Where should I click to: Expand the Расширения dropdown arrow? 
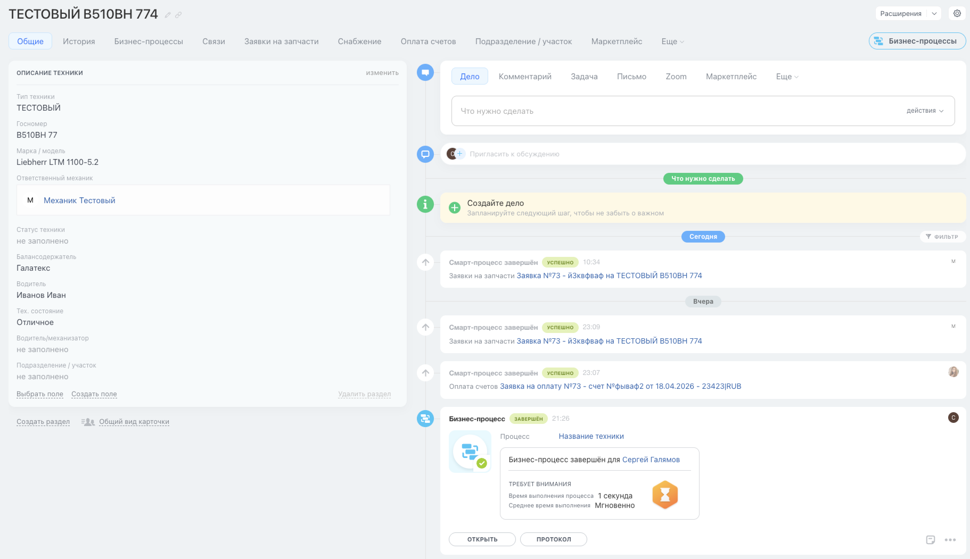pos(934,14)
